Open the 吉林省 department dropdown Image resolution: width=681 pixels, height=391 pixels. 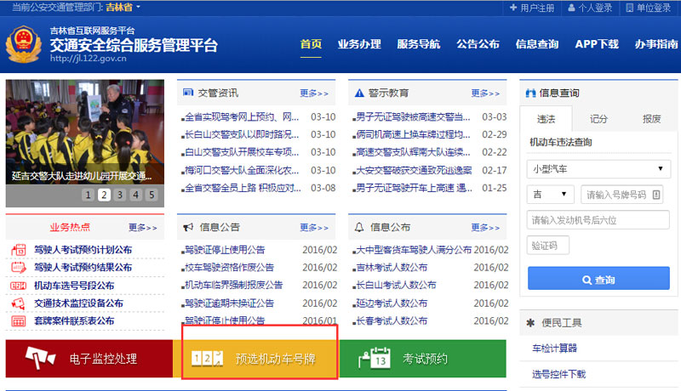tap(123, 7)
